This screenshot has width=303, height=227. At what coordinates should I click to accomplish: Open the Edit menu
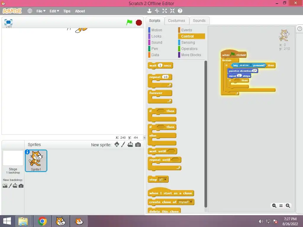pyautogui.click(x=54, y=11)
